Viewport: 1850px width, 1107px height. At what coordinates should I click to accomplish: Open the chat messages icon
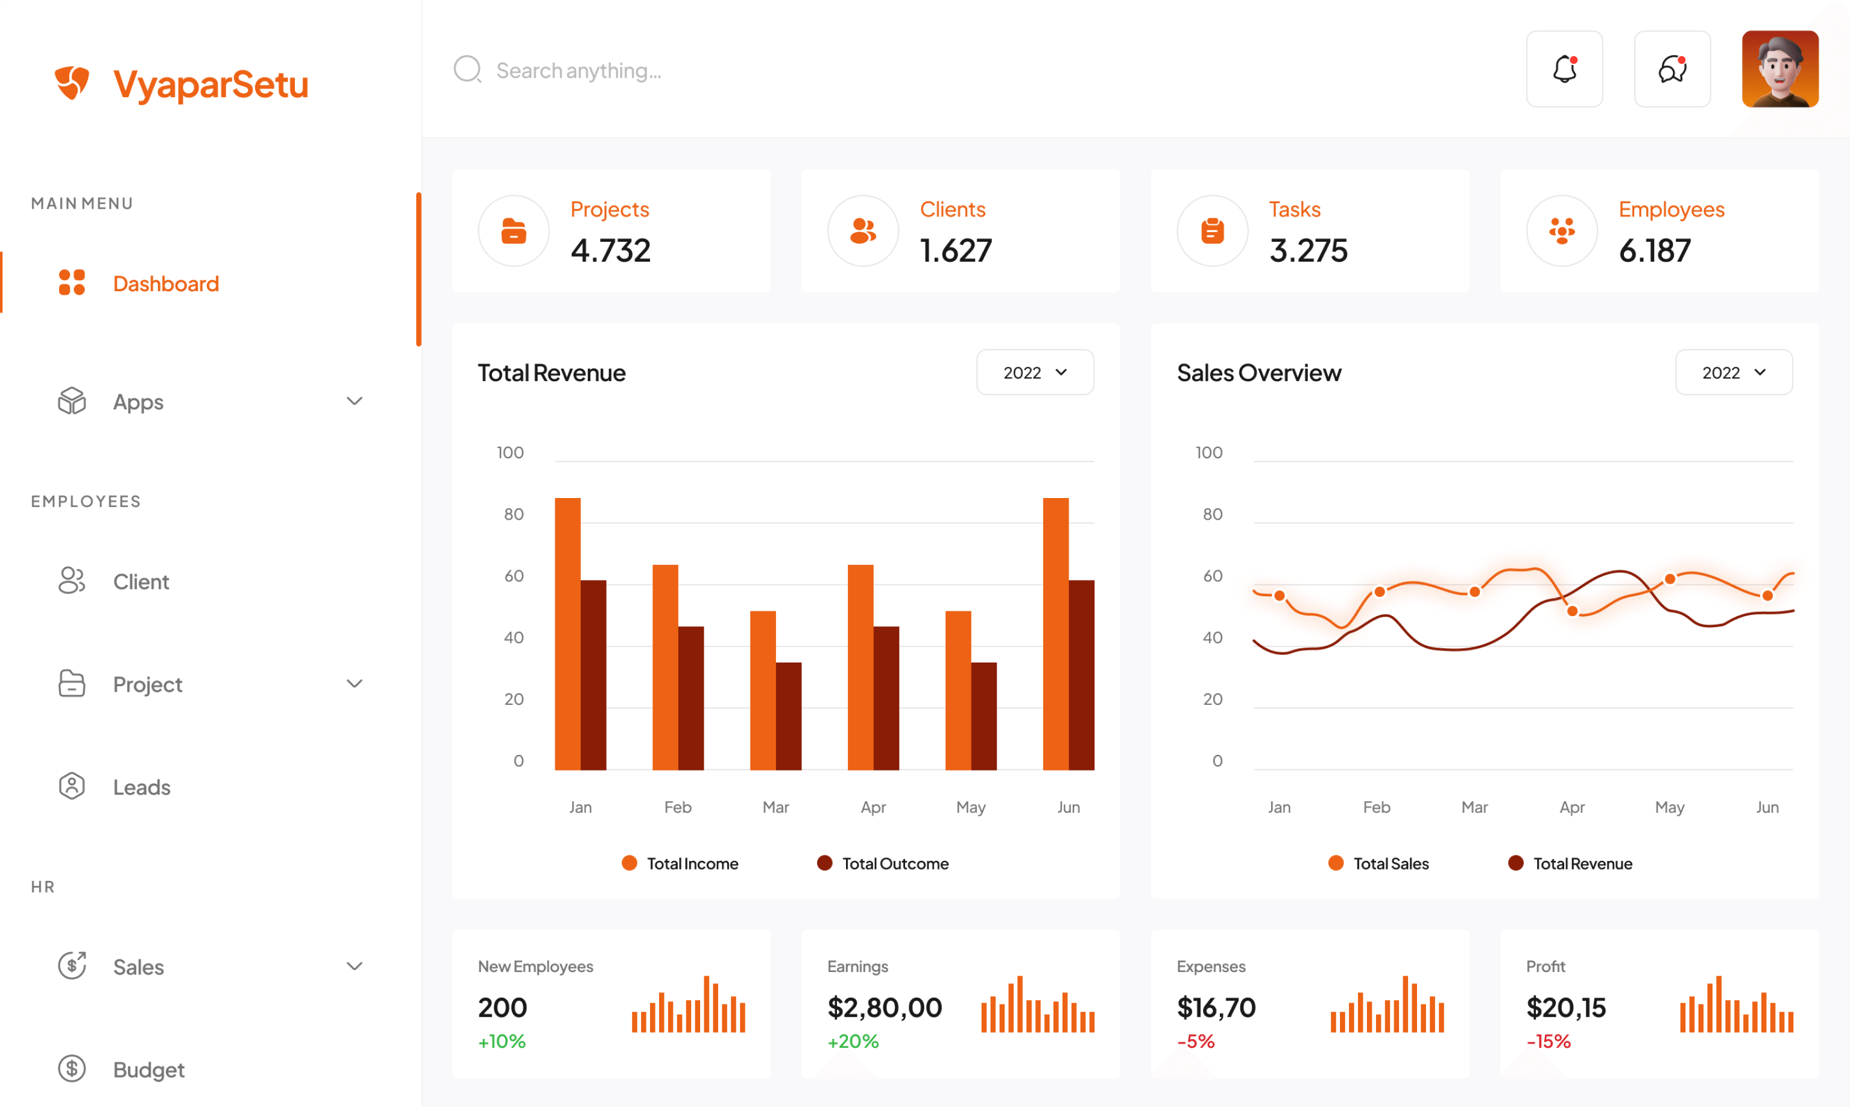[x=1672, y=69]
